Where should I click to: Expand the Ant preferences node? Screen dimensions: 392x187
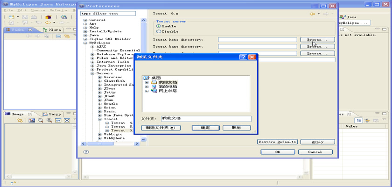[x=85, y=24]
